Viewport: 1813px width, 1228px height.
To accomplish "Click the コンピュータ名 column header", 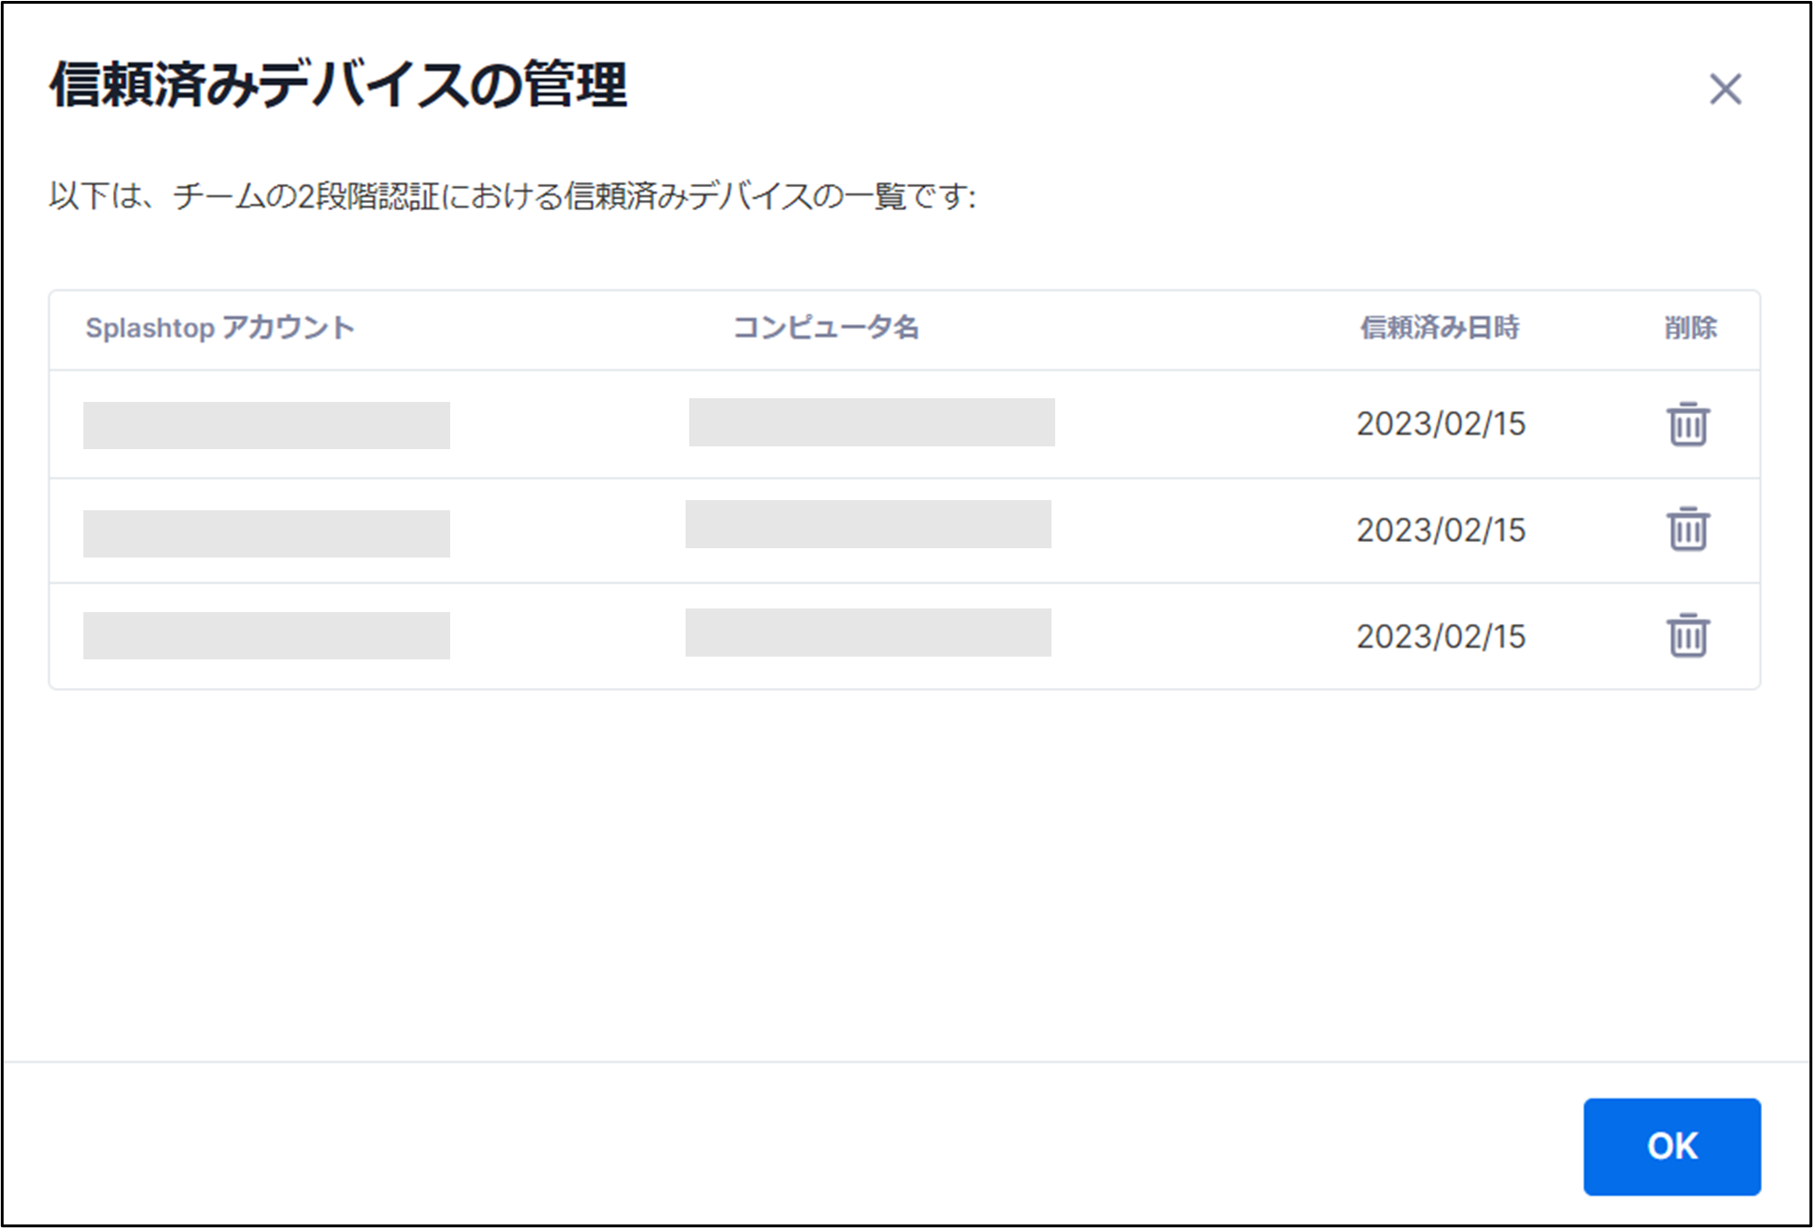I will click(x=826, y=328).
